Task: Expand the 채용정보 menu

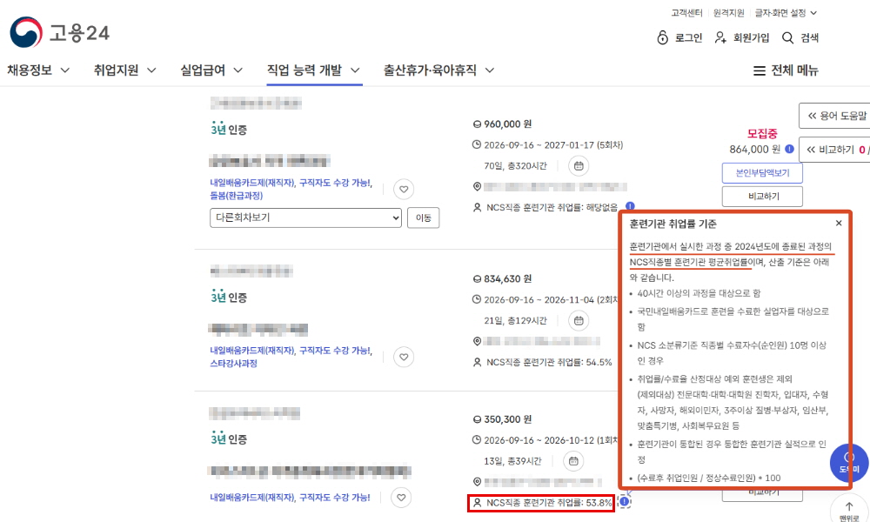Action: tap(38, 70)
